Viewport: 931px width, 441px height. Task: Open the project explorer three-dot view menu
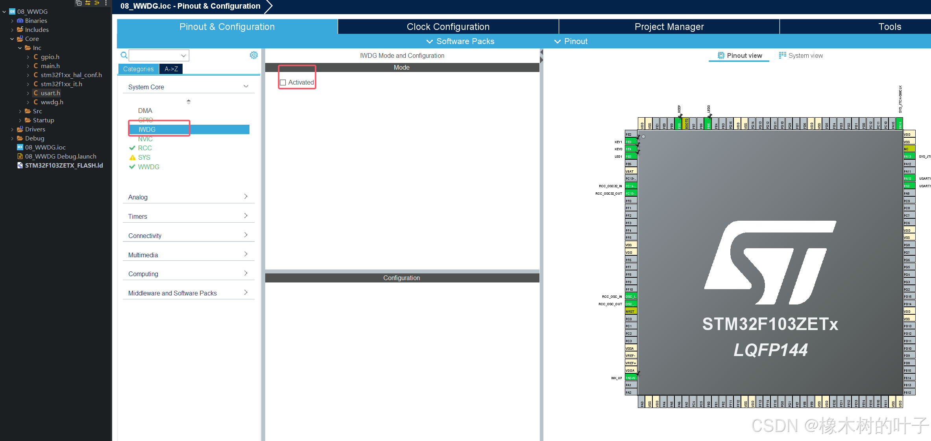pyautogui.click(x=106, y=3)
